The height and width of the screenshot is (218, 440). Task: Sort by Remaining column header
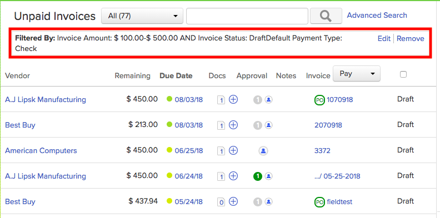pyautogui.click(x=132, y=75)
